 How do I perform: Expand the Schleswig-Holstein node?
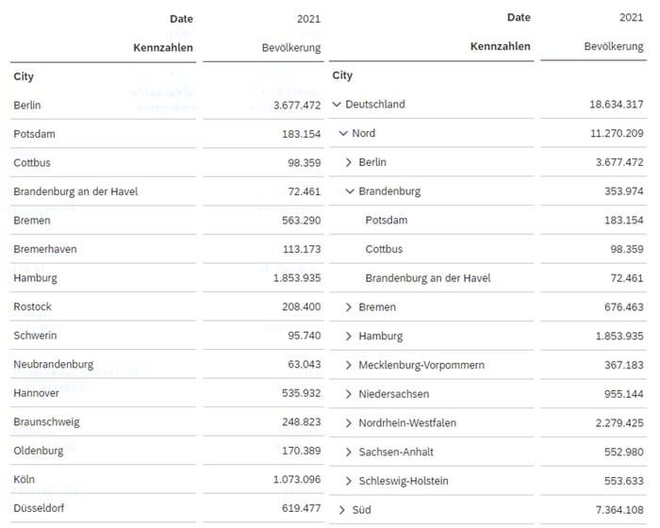tap(349, 481)
